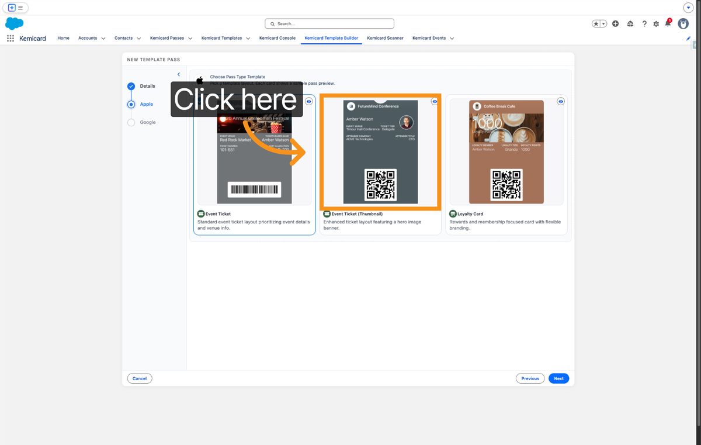
Task: Open the Accounts tab
Action: point(88,38)
